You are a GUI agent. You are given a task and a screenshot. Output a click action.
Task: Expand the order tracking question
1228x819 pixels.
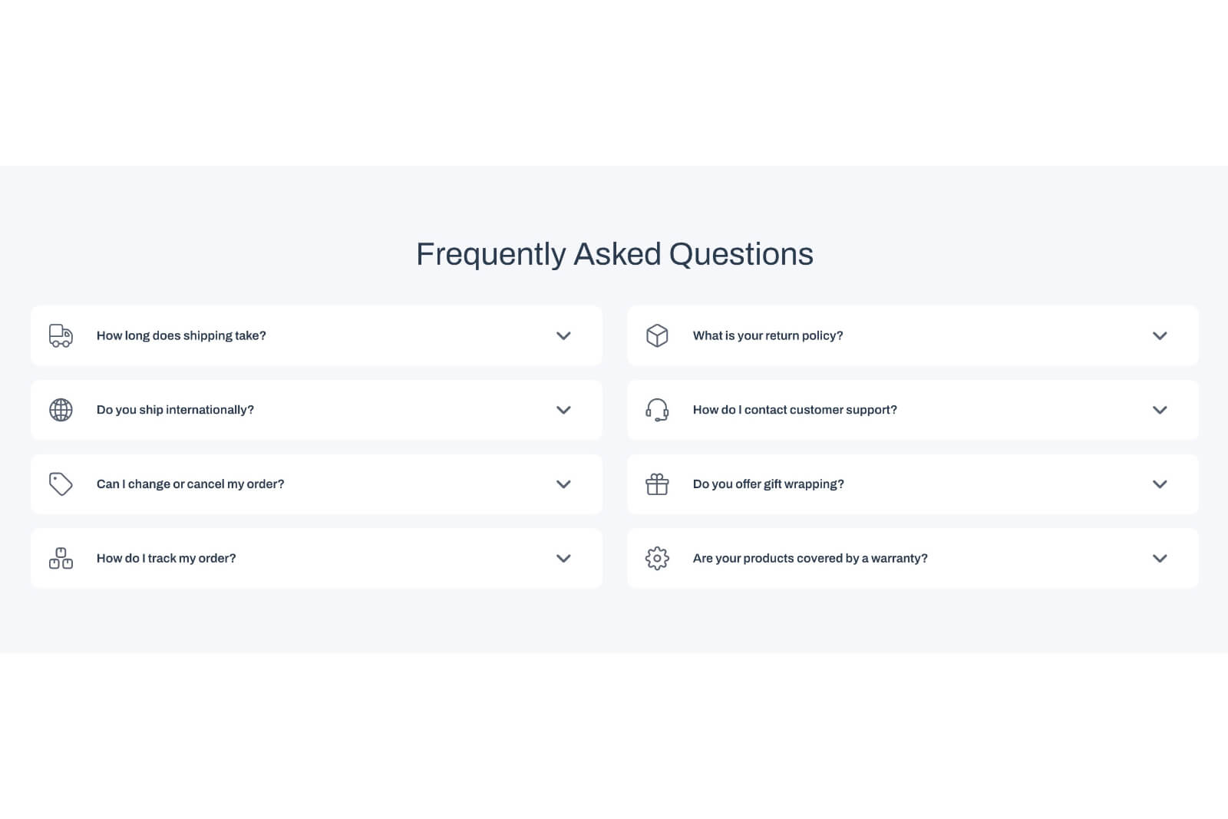pos(563,558)
